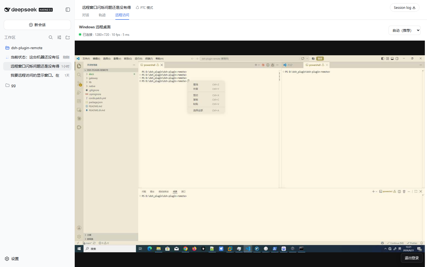
Task: Choose 粘贴 from the context menu
Action: 206,104
